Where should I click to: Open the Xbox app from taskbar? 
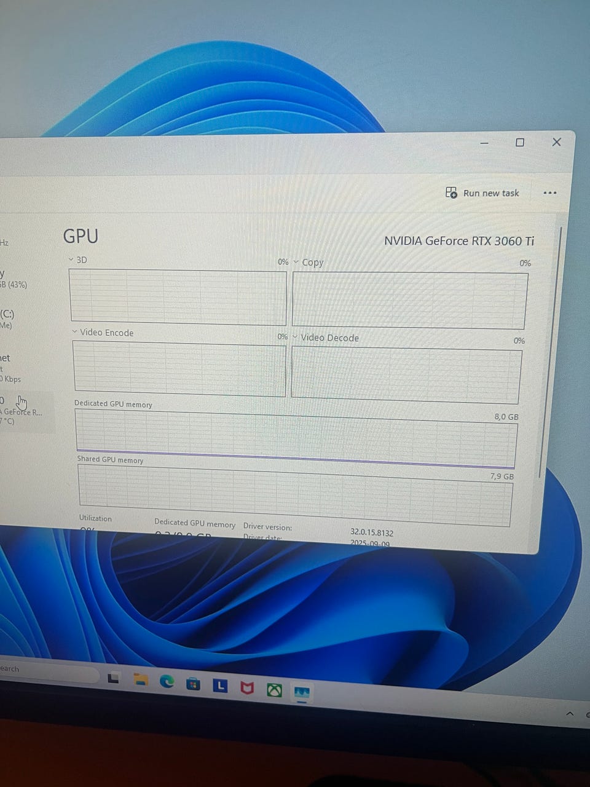click(274, 690)
